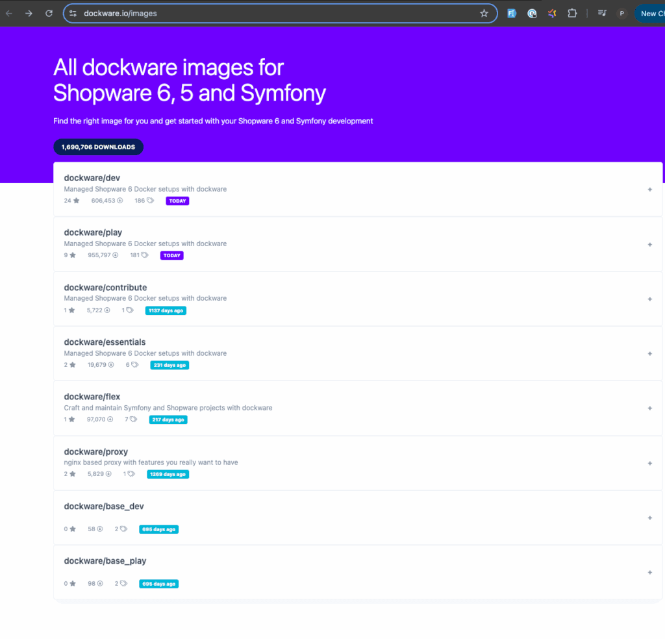Focus the dockware.io/images address bar

(280, 14)
